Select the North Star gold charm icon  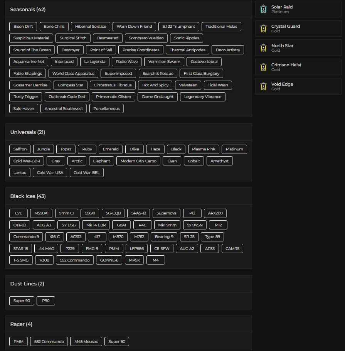(x=263, y=47)
